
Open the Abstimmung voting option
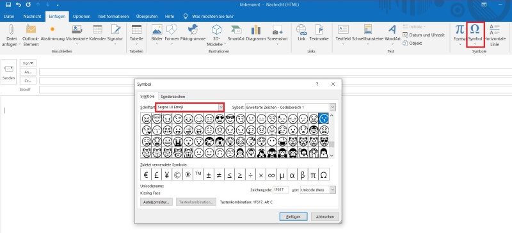click(x=52, y=33)
